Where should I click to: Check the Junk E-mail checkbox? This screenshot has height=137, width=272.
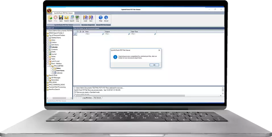(48, 61)
